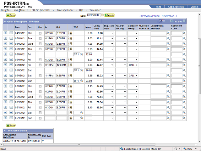Click the In time field for 05/12/12
201x151 pixels.
click(50, 113)
